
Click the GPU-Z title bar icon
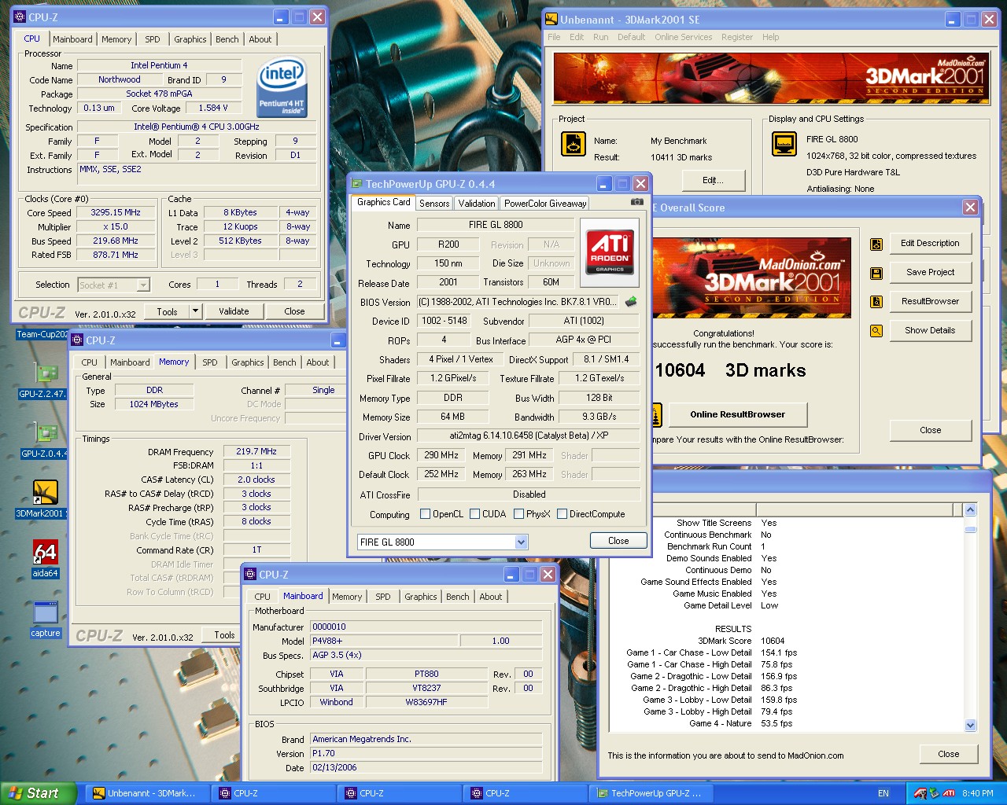tap(356, 184)
